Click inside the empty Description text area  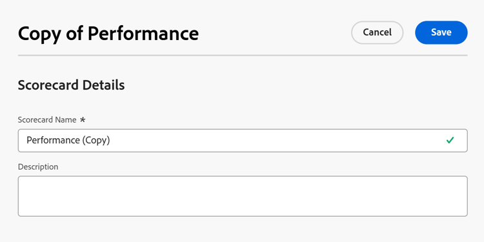(x=243, y=196)
